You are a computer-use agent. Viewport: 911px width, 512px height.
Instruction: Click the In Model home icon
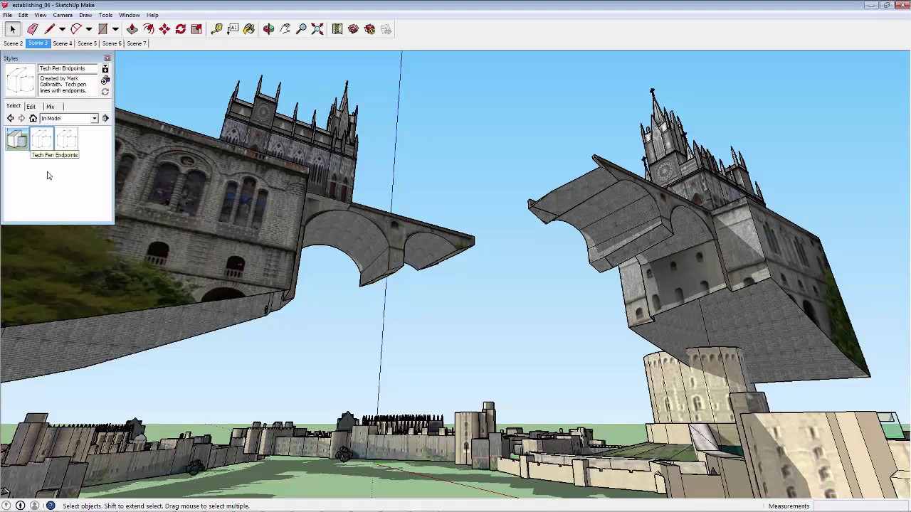pos(33,118)
